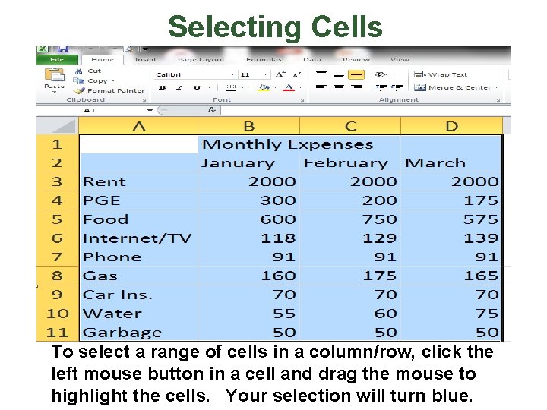Click the Top Align icon

click(321, 74)
